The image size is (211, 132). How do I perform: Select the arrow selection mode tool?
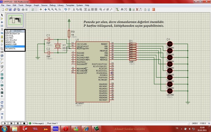pos(2,15)
